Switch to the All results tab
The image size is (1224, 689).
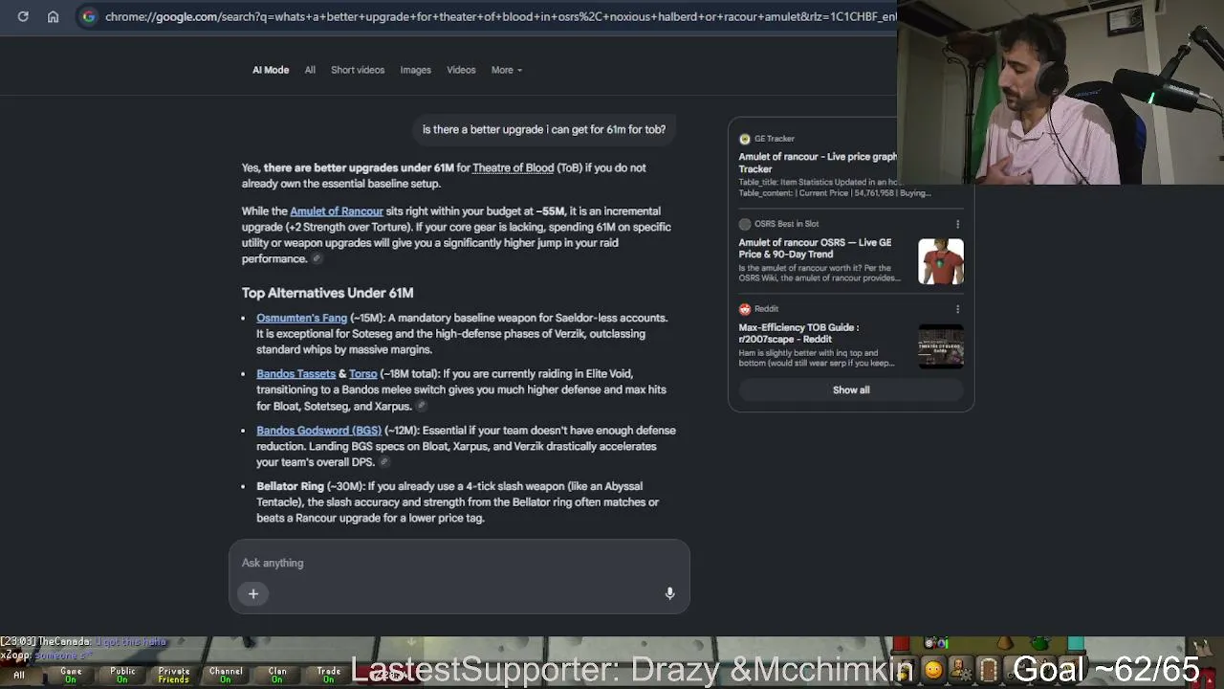[x=310, y=70]
